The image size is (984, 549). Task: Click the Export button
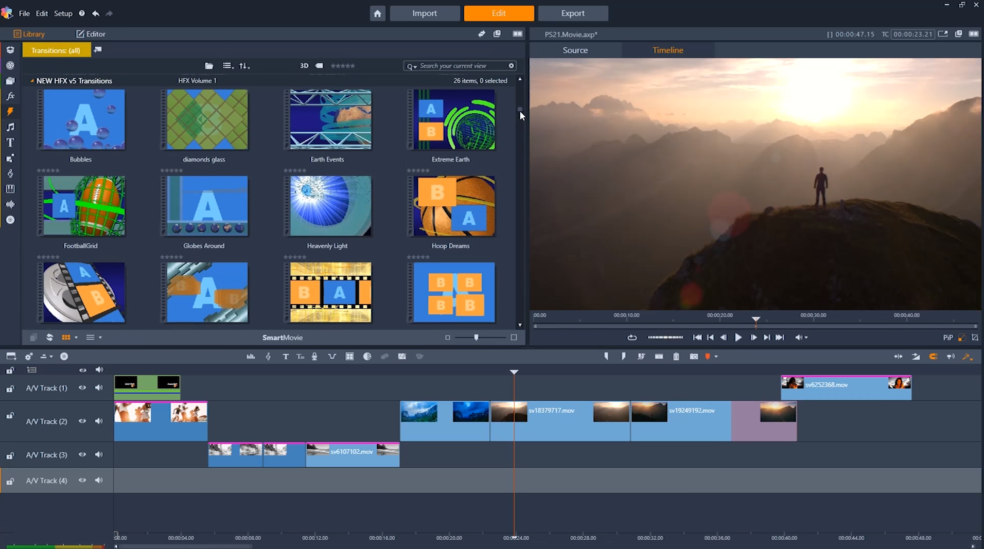coord(573,13)
